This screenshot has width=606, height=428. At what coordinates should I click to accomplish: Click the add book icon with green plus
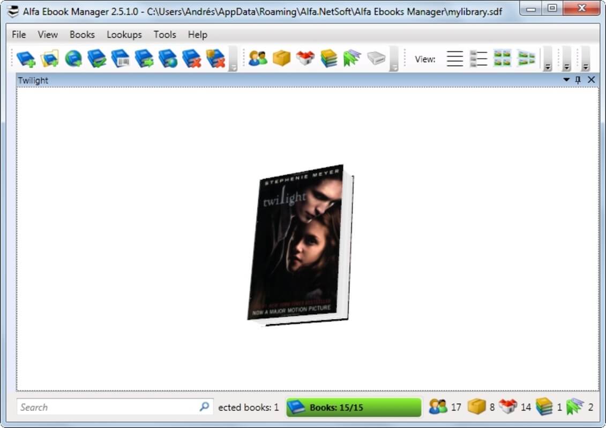click(x=25, y=58)
